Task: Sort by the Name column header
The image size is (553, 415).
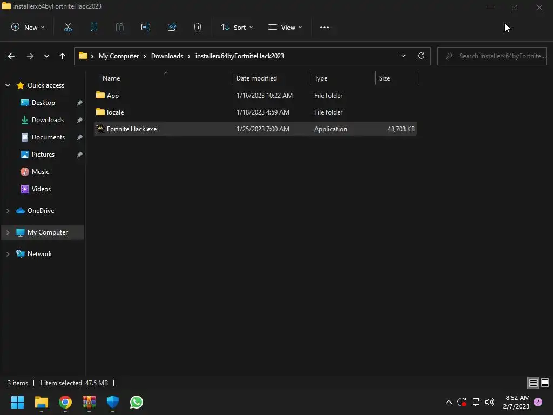Action: tap(111, 78)
